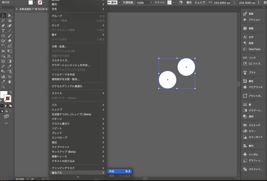Click the shape width input field
Viewport: 267px width, 181px height.
pyautogui.click(x=222, y=3)
